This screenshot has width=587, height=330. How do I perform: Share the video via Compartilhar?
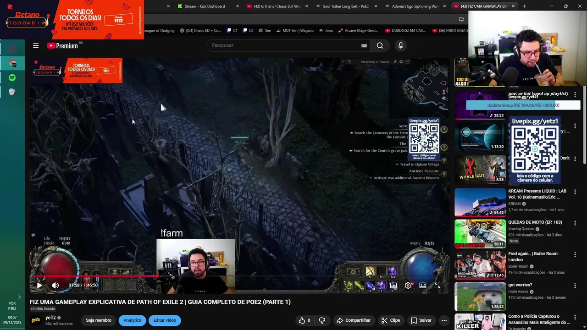pyautogui.click(x=354, y=320)
